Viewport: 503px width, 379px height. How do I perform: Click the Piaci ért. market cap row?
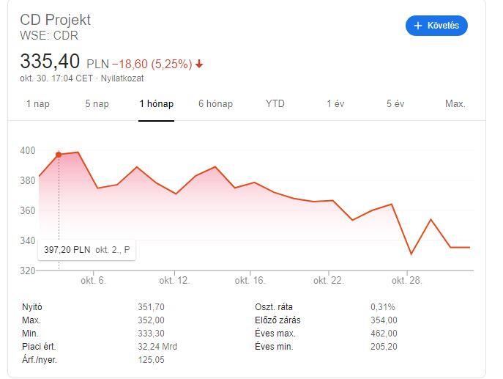pos(39,347)
